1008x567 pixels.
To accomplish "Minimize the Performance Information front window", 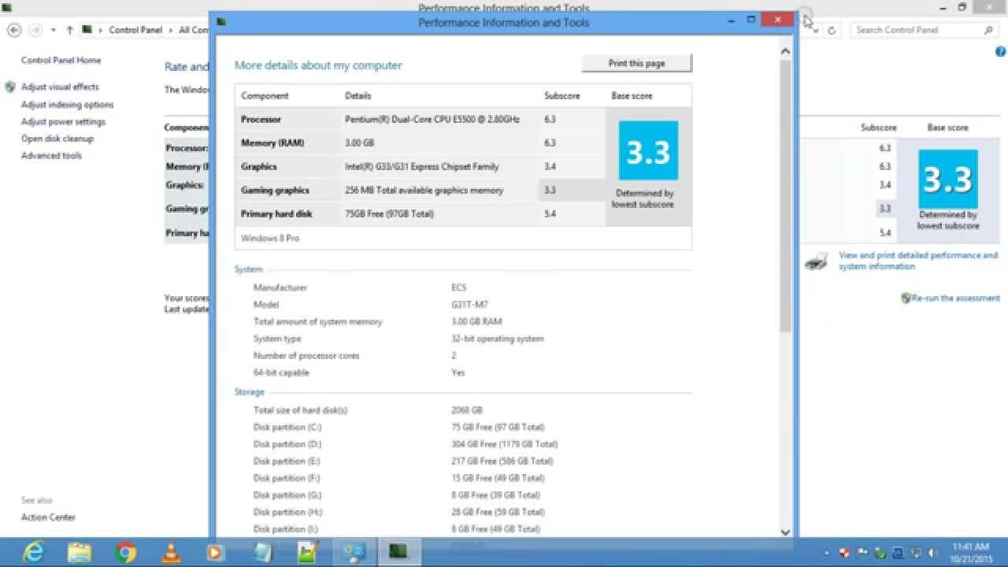I will pos(731,20).
